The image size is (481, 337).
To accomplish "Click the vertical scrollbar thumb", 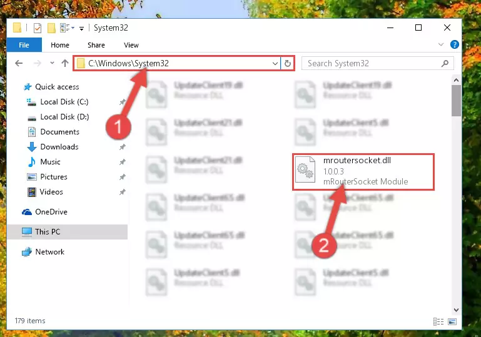I will point(456,101).
